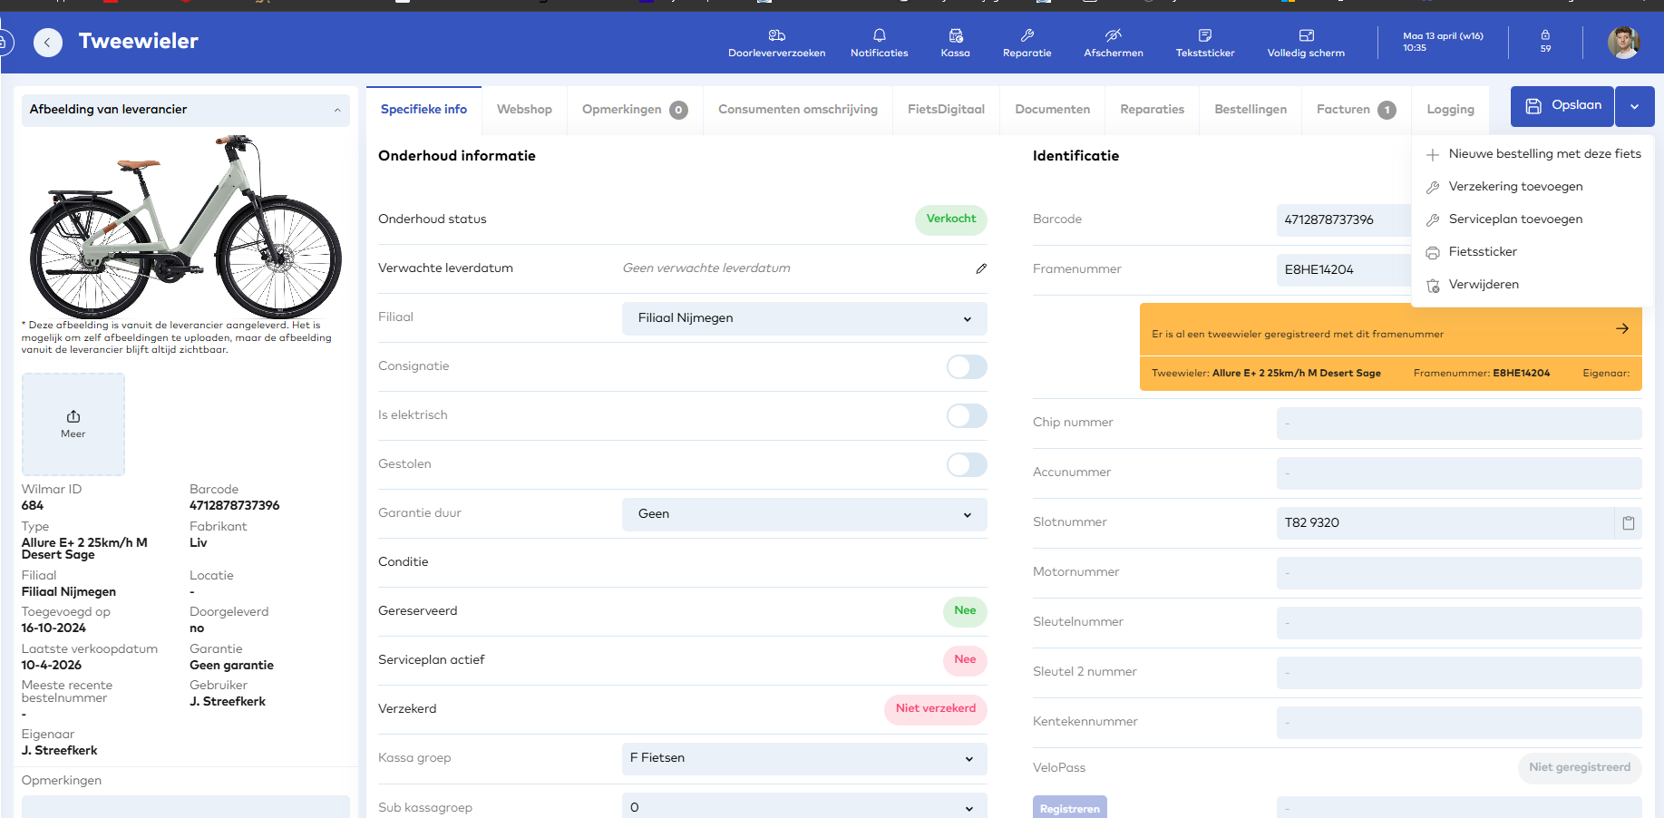Click the Reparatie wrench icon
Screen dimensions: 1664x818
(1027, 42)
